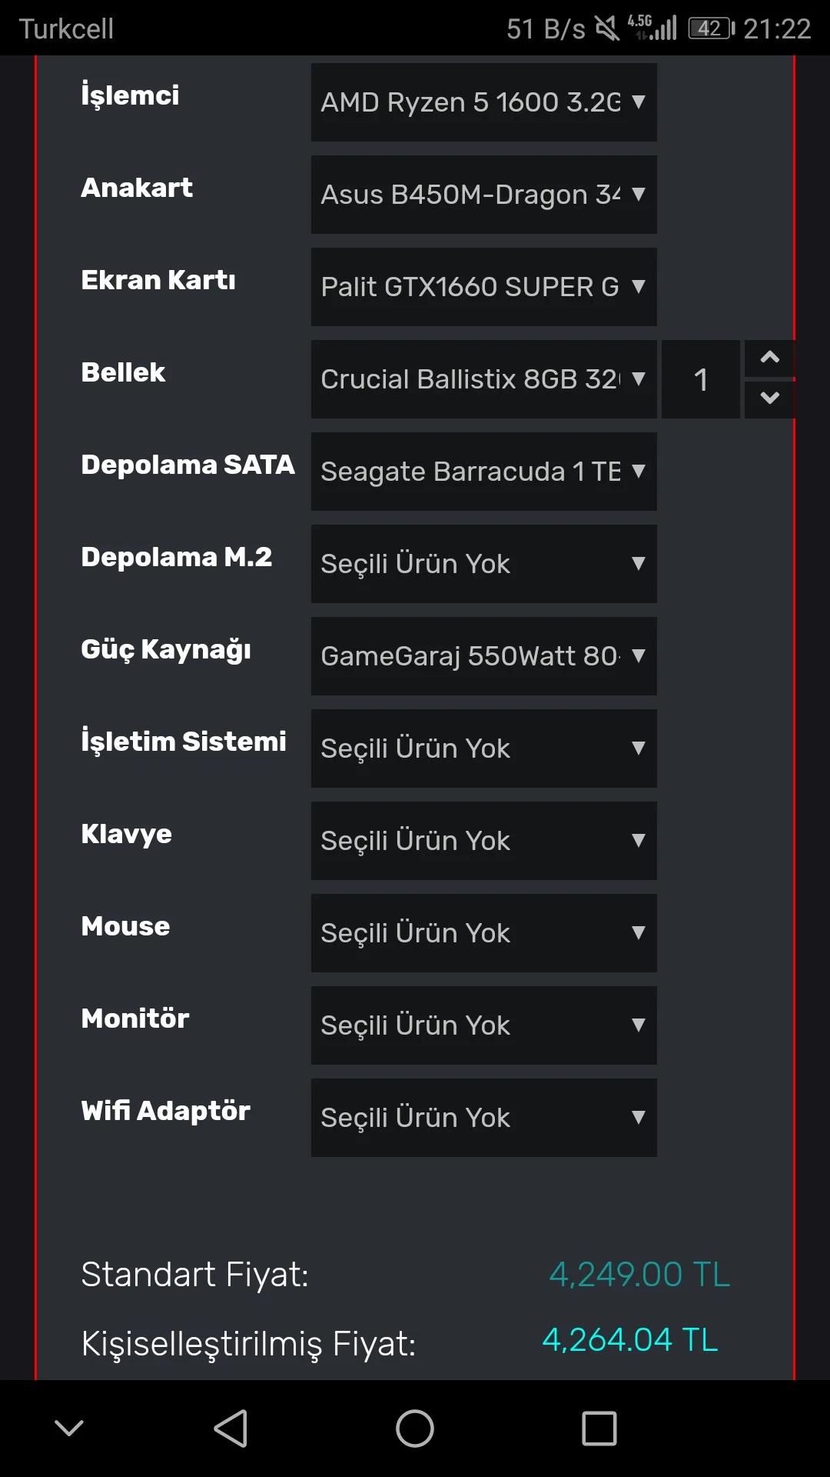Open Depolama SATA Seagate Barracuda dropdown
830x1477 pixels.
(x=483, y=472)
